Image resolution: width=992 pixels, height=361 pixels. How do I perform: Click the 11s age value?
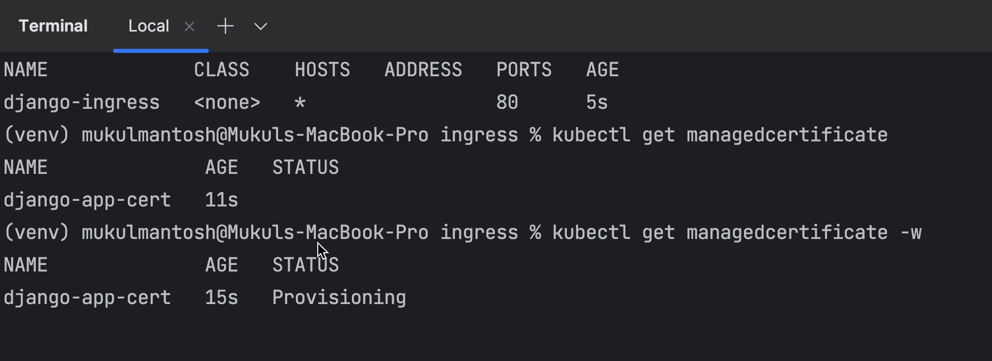(222, 200)
